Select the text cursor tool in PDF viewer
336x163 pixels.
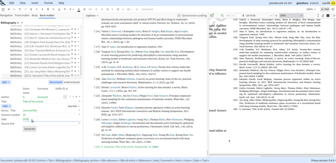click(318, 16)
